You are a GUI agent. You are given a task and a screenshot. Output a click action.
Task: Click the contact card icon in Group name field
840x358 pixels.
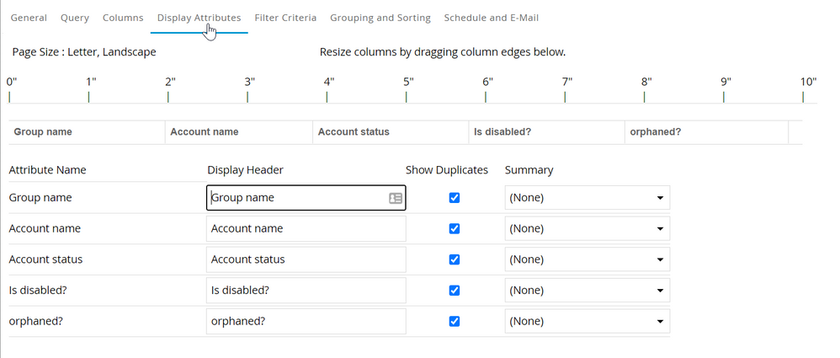click(395, 198)
